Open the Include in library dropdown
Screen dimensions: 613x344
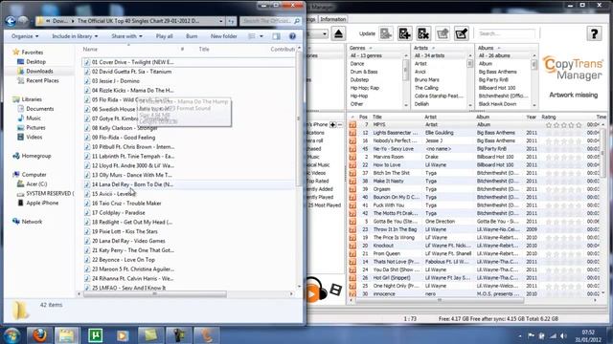pos(75,36)
